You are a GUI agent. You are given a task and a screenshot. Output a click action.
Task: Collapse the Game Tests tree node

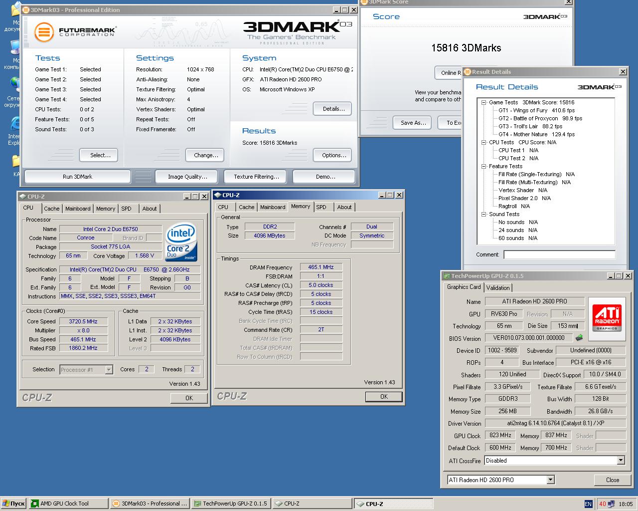(x=483, y=102)
